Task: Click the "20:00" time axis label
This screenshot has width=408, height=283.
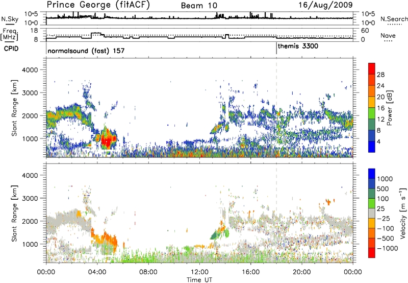Action: (302, 272)
